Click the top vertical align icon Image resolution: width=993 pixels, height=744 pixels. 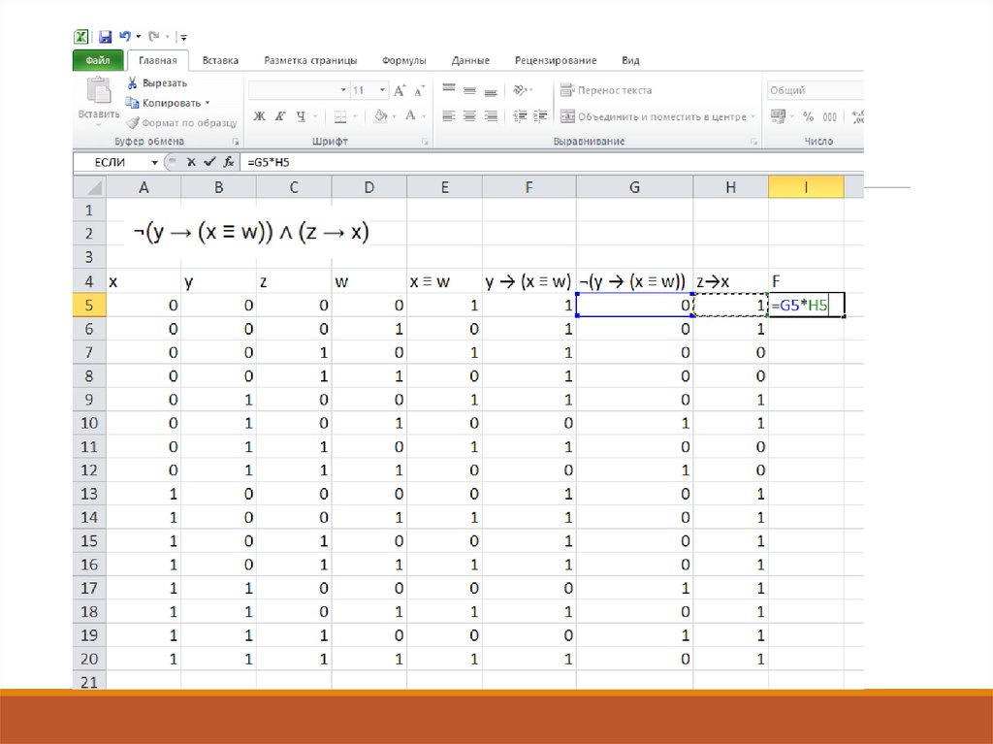[x=449, y=90]
